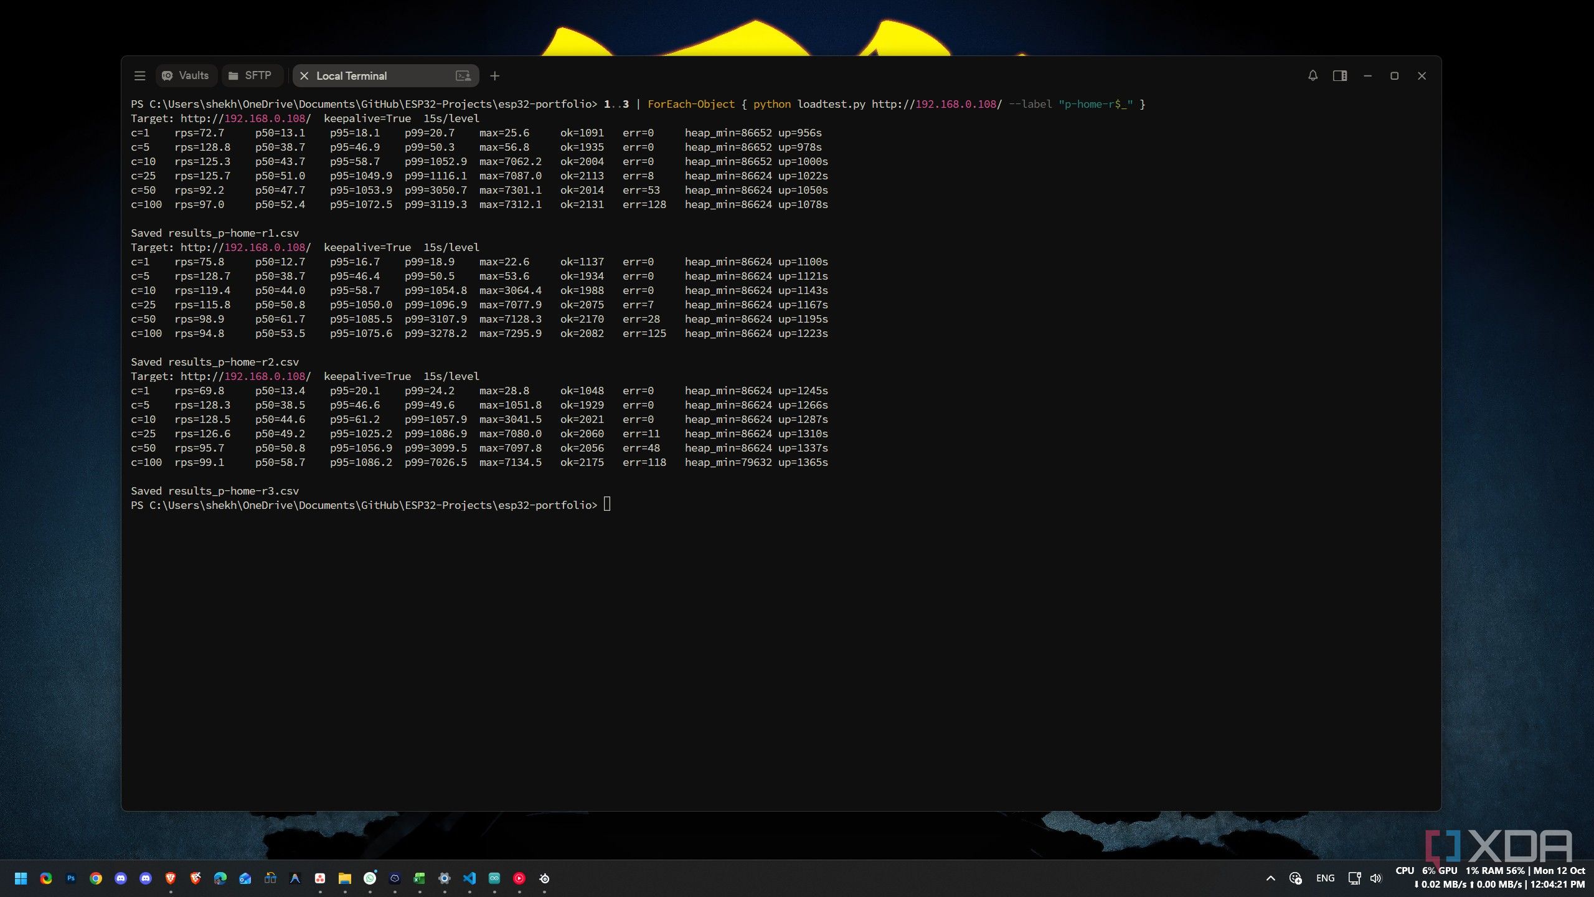Open Microsoft Edge from the taskbar

(x=220, y=878)
